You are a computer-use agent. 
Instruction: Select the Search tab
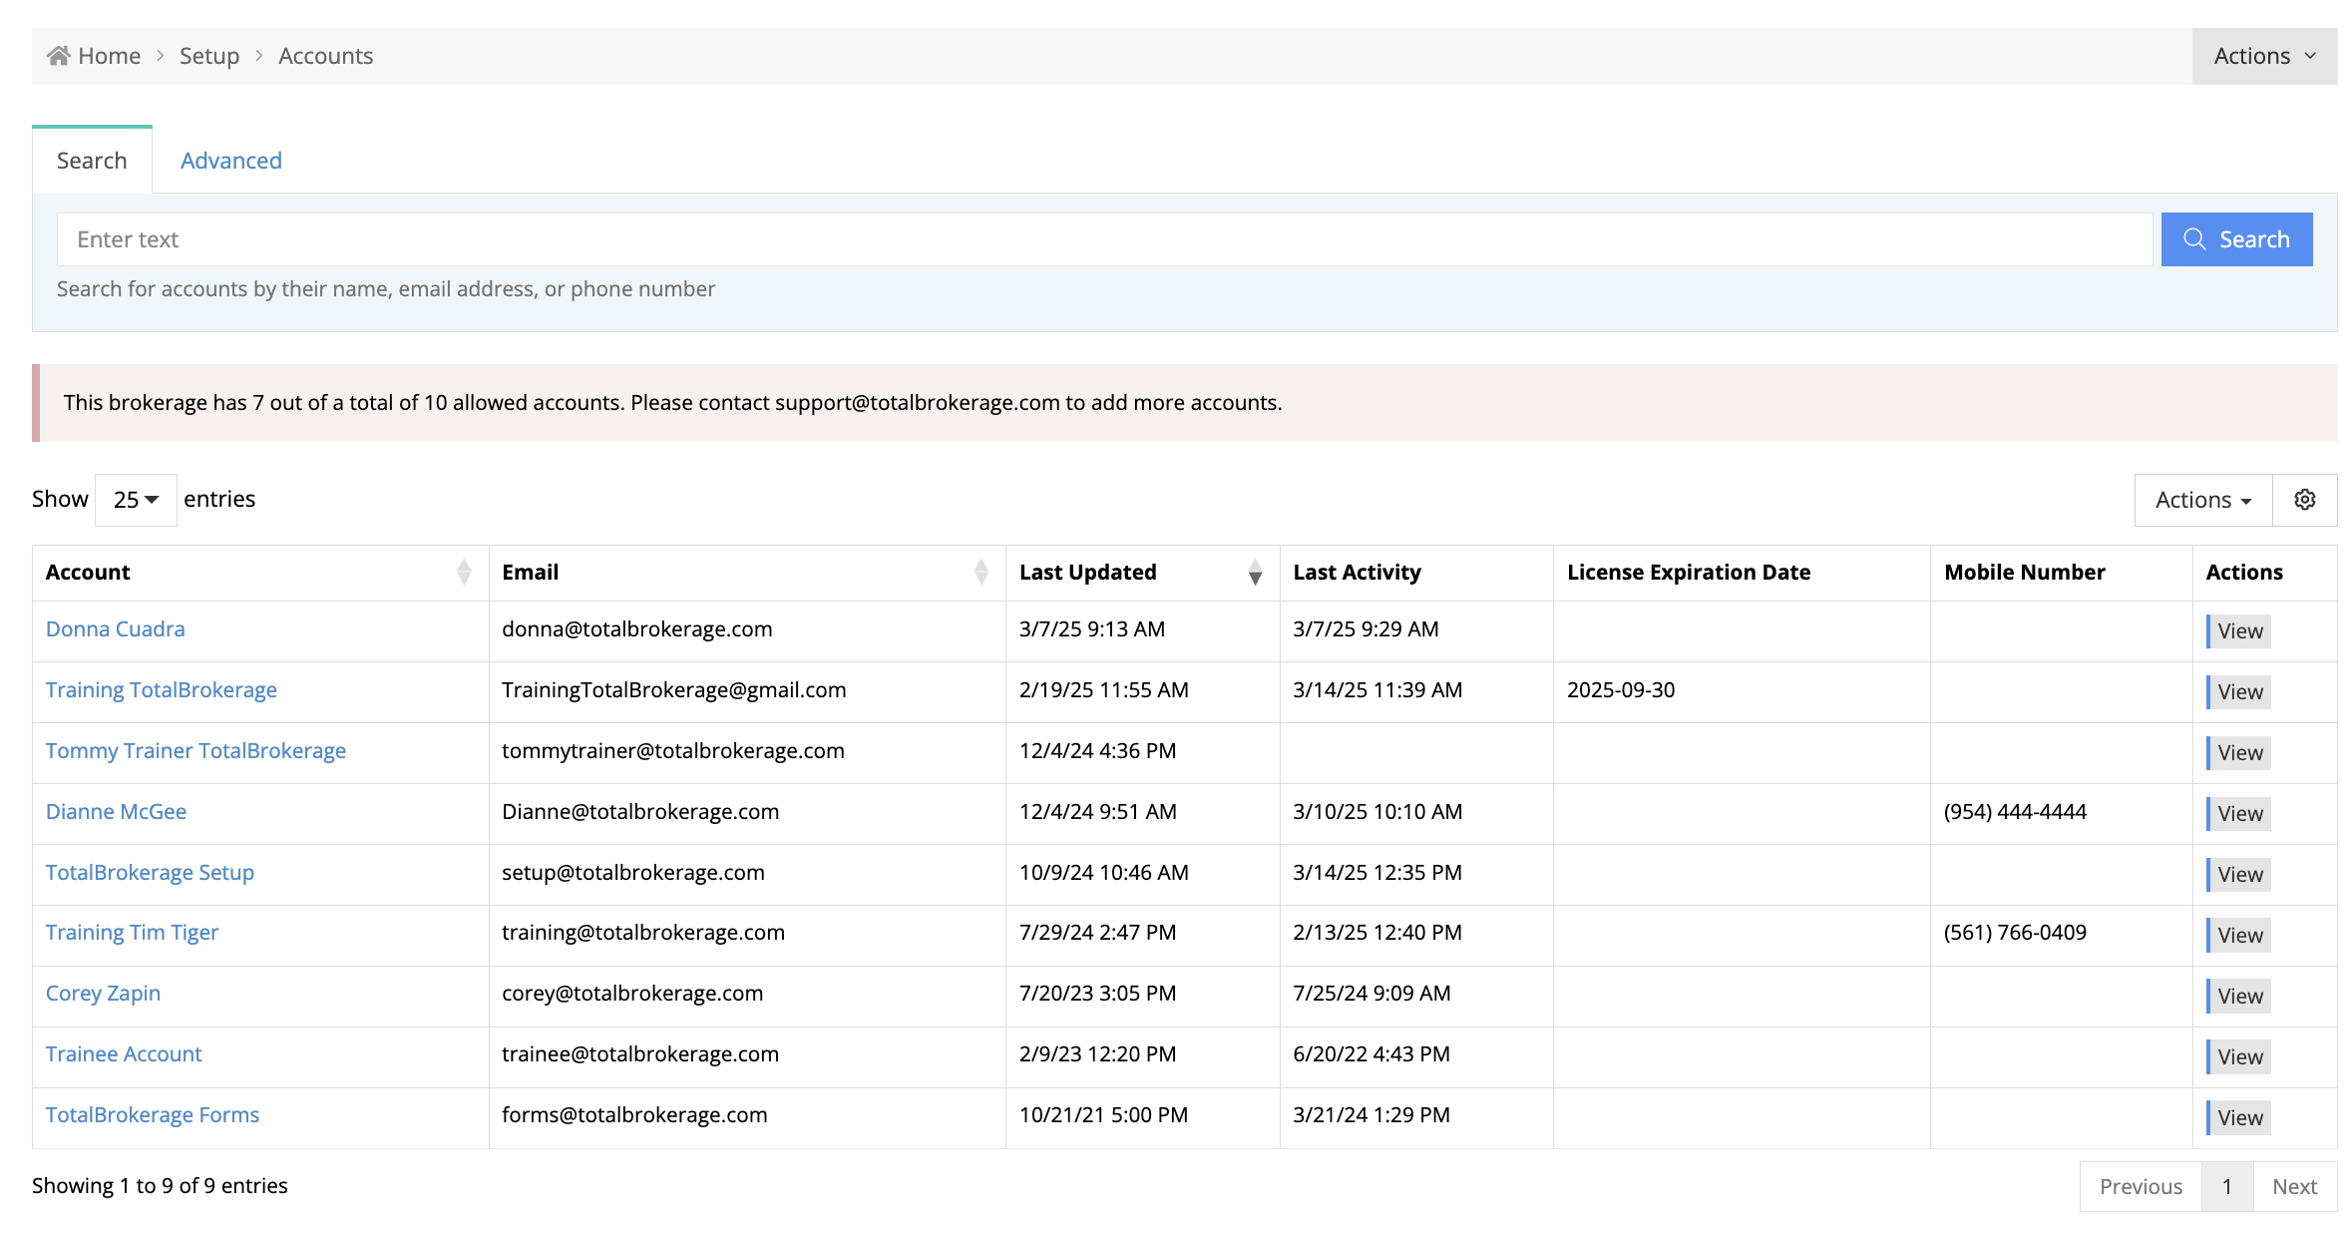(92, 161)
